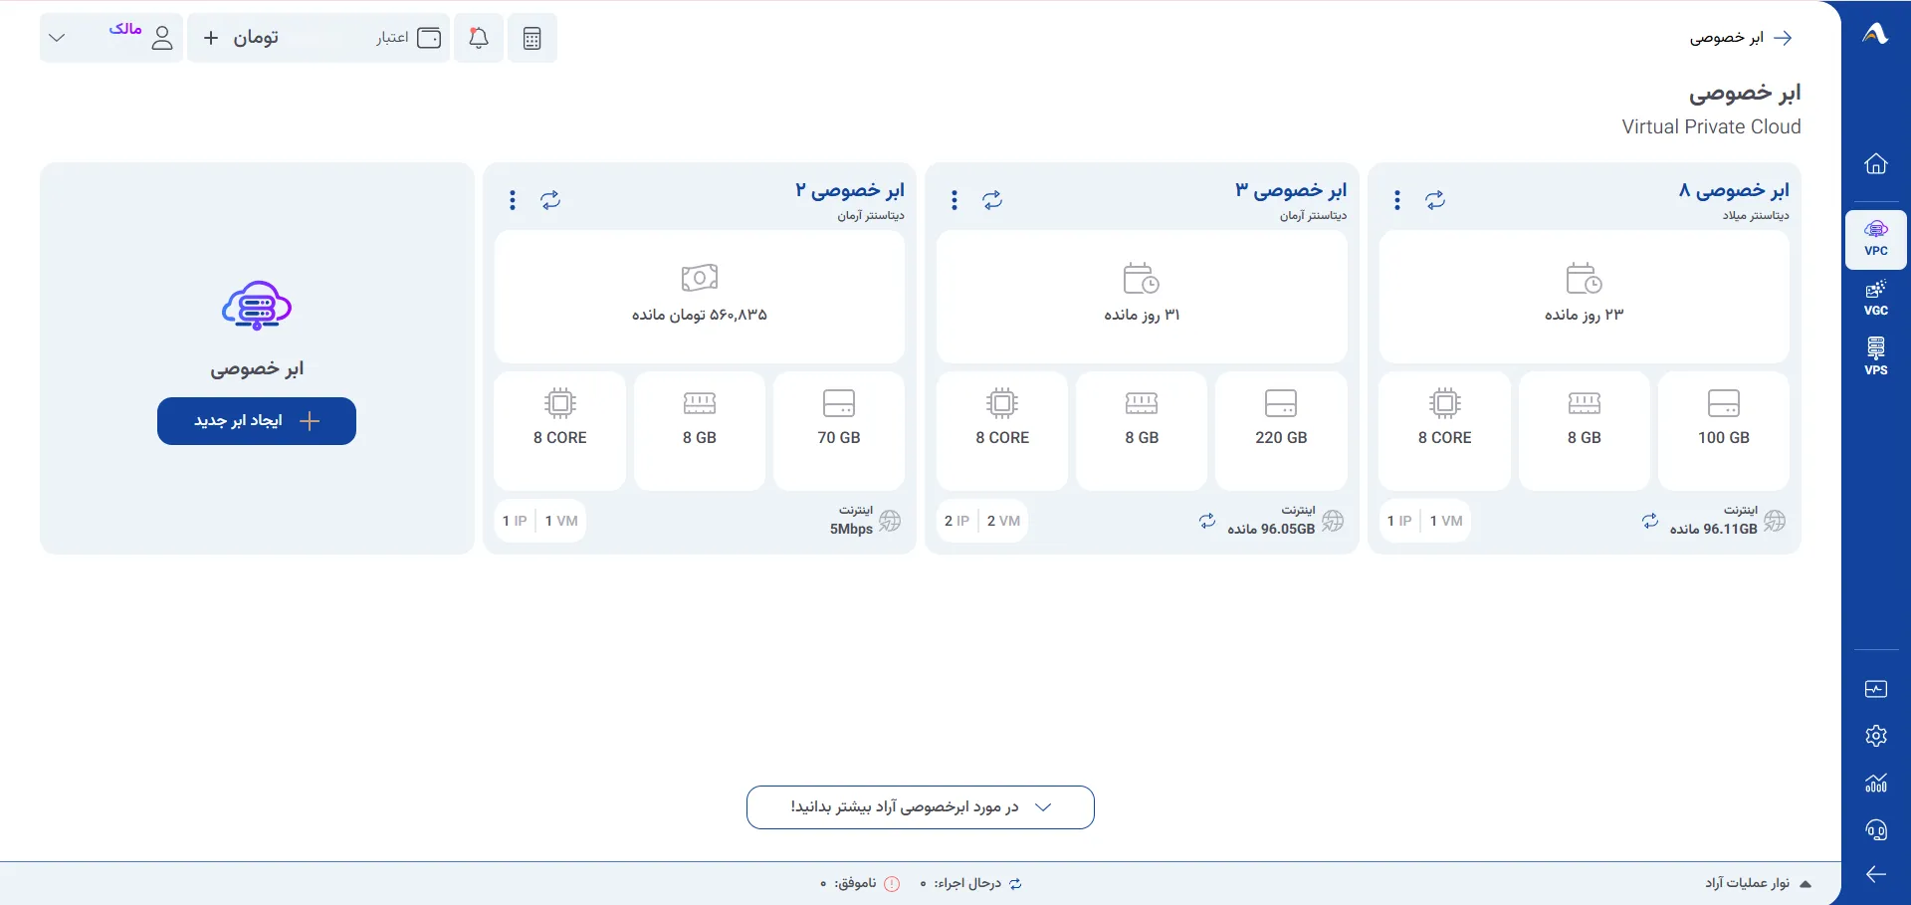The width and height of the screenshot is (1911, 905).
Task: Click the ۵۶۰,۸۳۵ تومان مانده balance panel
Action: [700, 297]
